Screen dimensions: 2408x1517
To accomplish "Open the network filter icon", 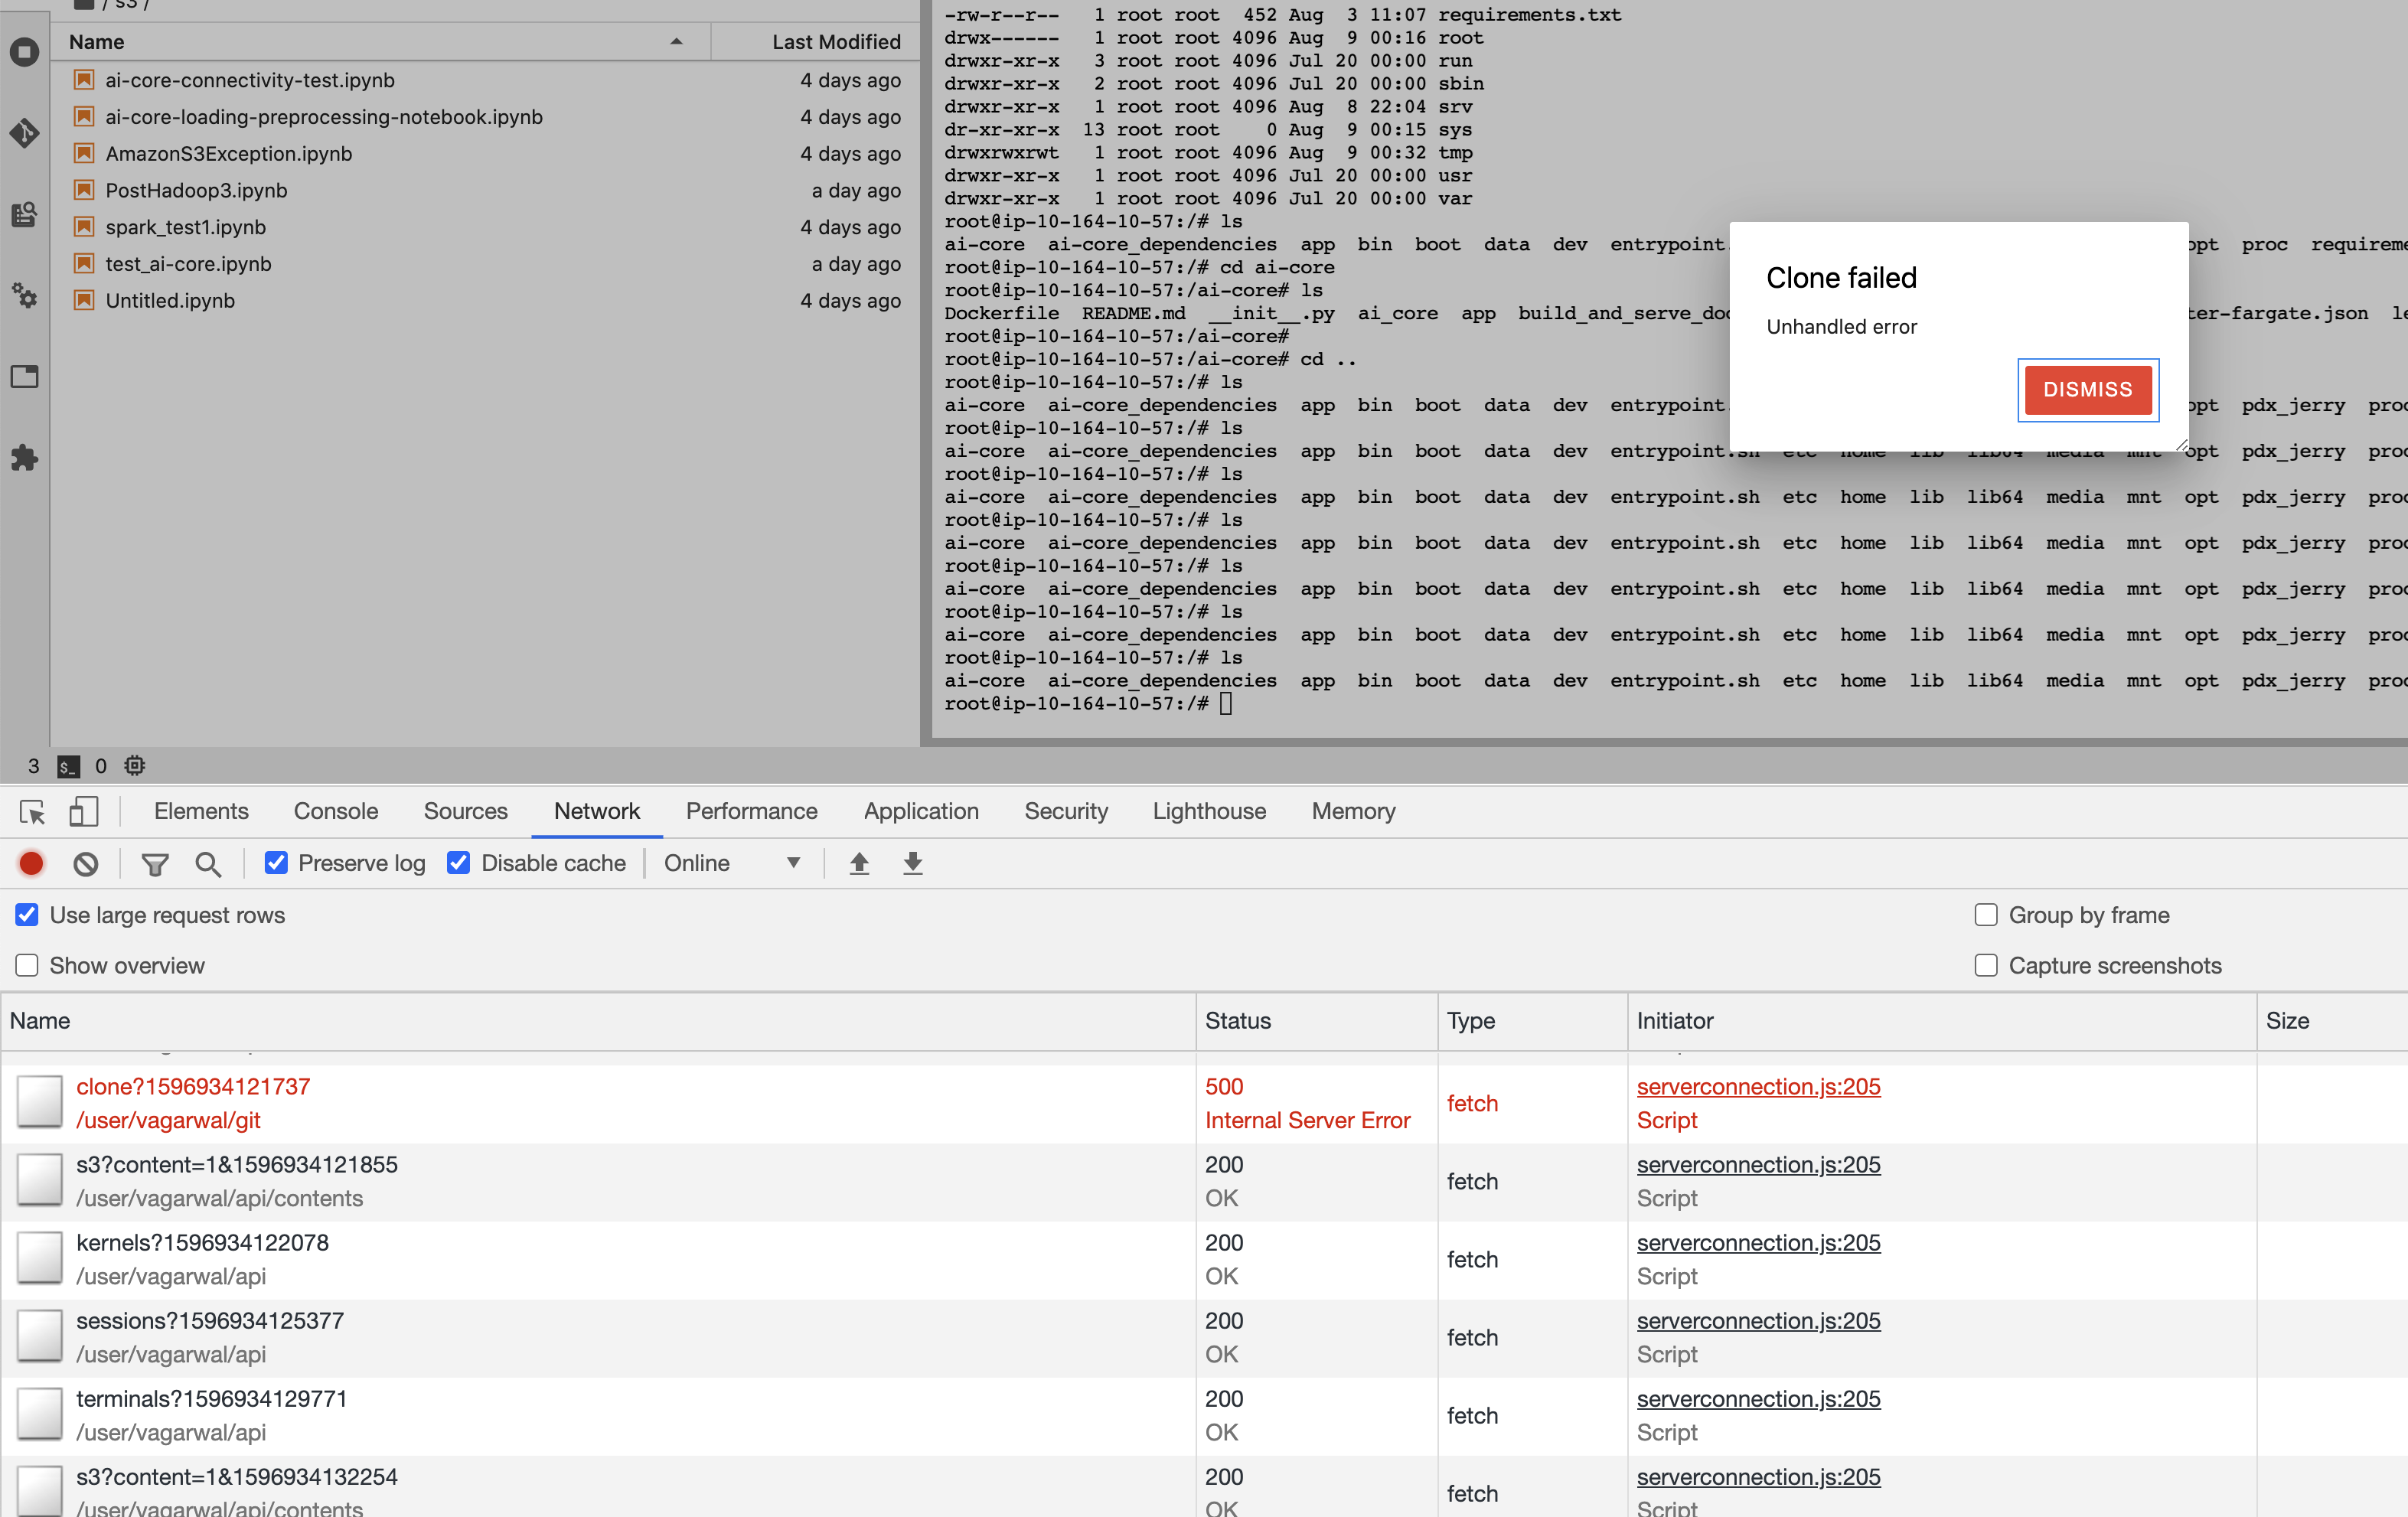I will 155,863.
